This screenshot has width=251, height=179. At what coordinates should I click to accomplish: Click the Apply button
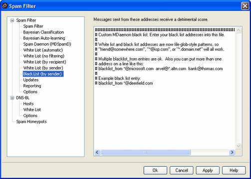(x=208, y=171)
